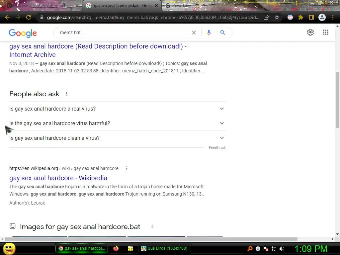Open the flag with red X tray icon
The height and width of the screenshot is (255, 340).
click(266, 249)
